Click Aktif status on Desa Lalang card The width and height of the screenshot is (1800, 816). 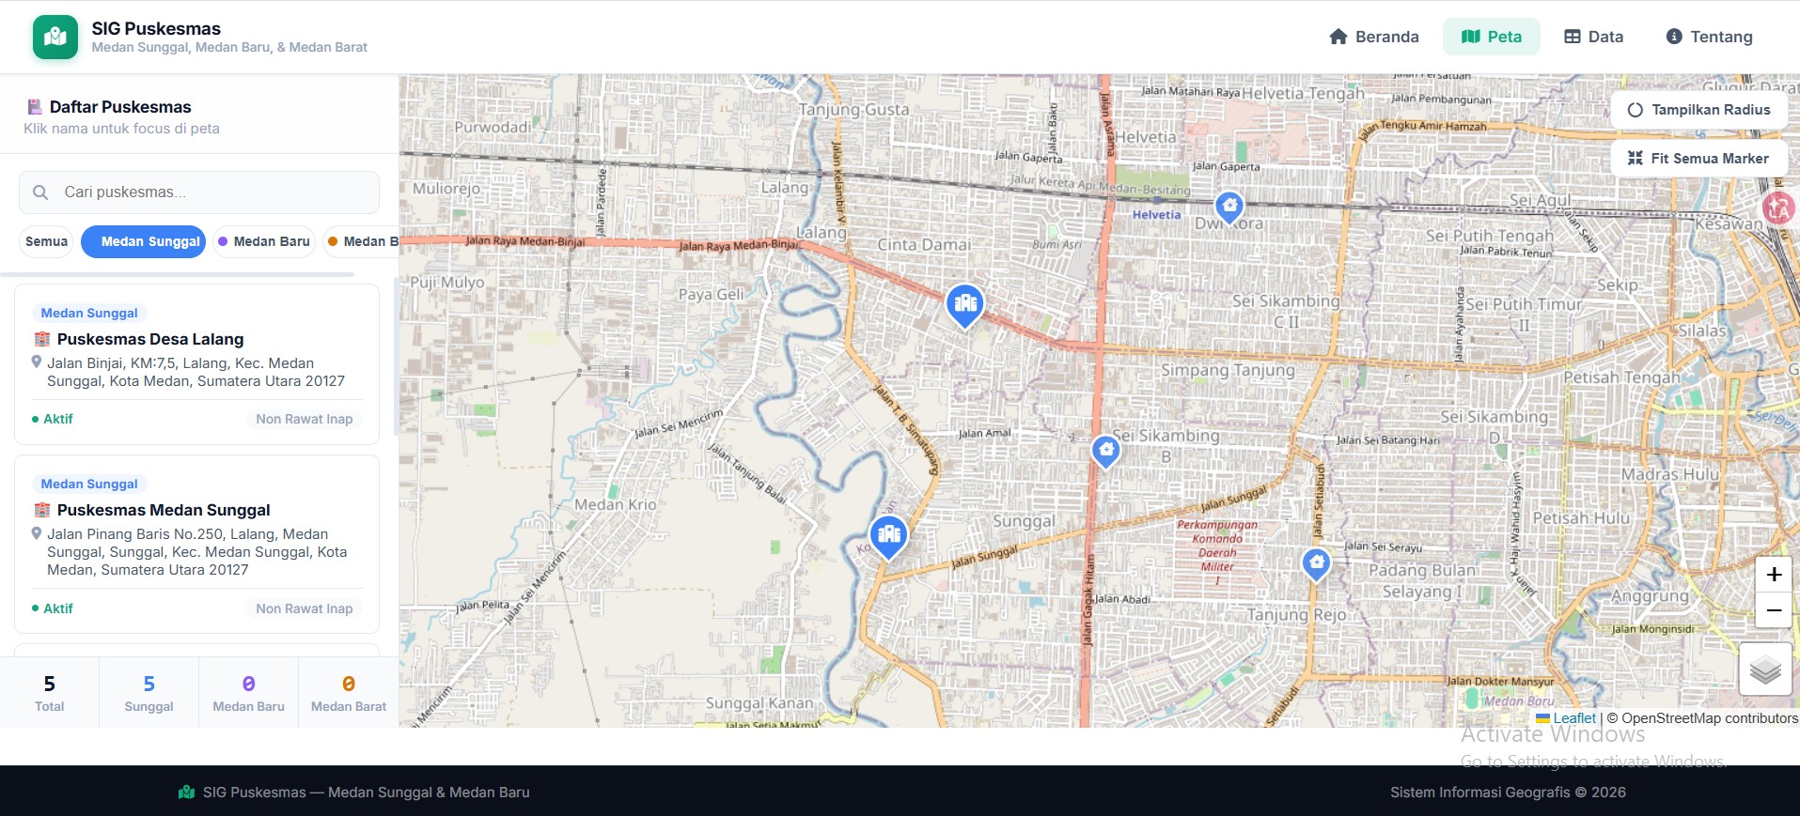53,419
